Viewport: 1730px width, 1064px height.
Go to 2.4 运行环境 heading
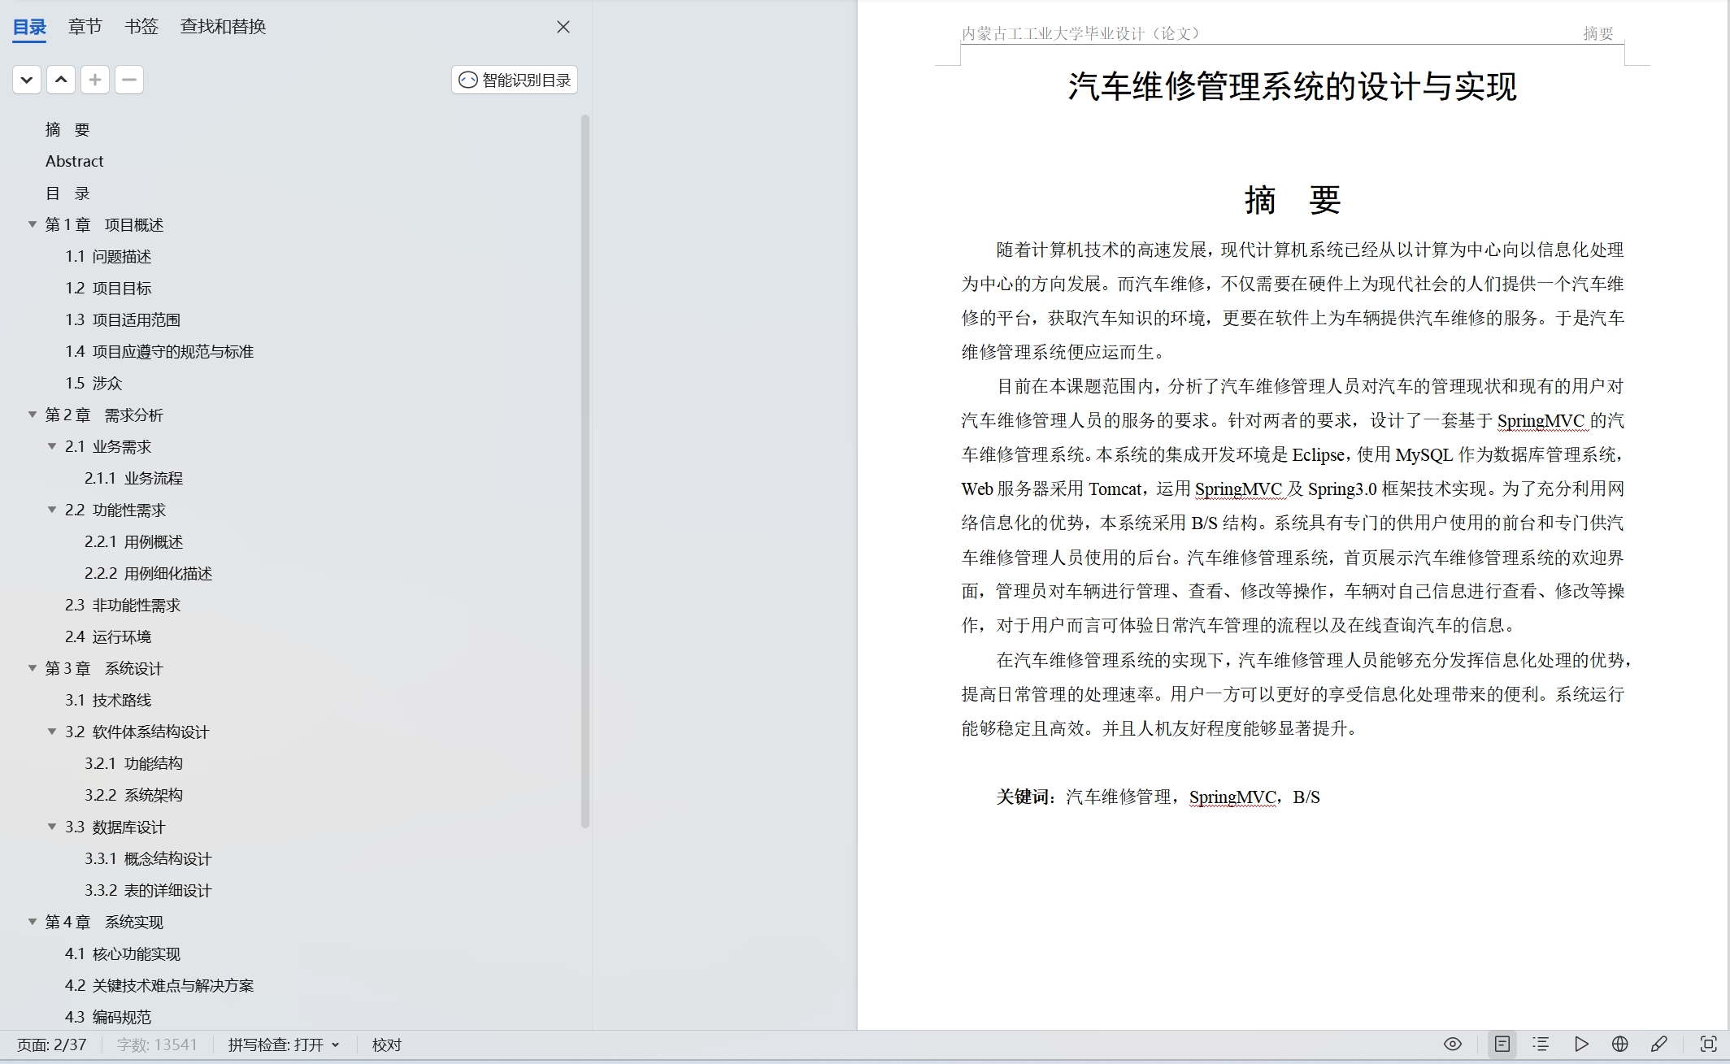(x=108, y=636)
